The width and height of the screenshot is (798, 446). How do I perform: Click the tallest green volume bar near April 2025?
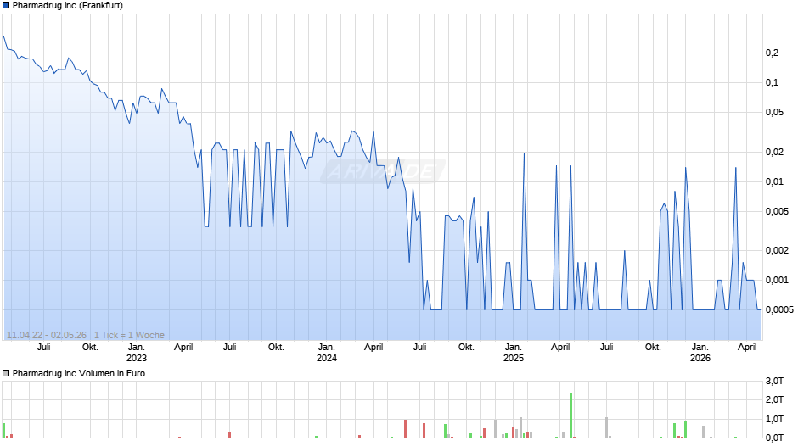(x=571, y=415)
